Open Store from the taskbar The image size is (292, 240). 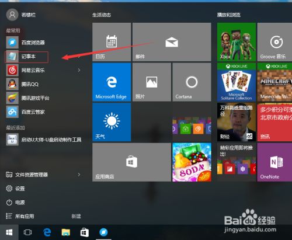85,232
